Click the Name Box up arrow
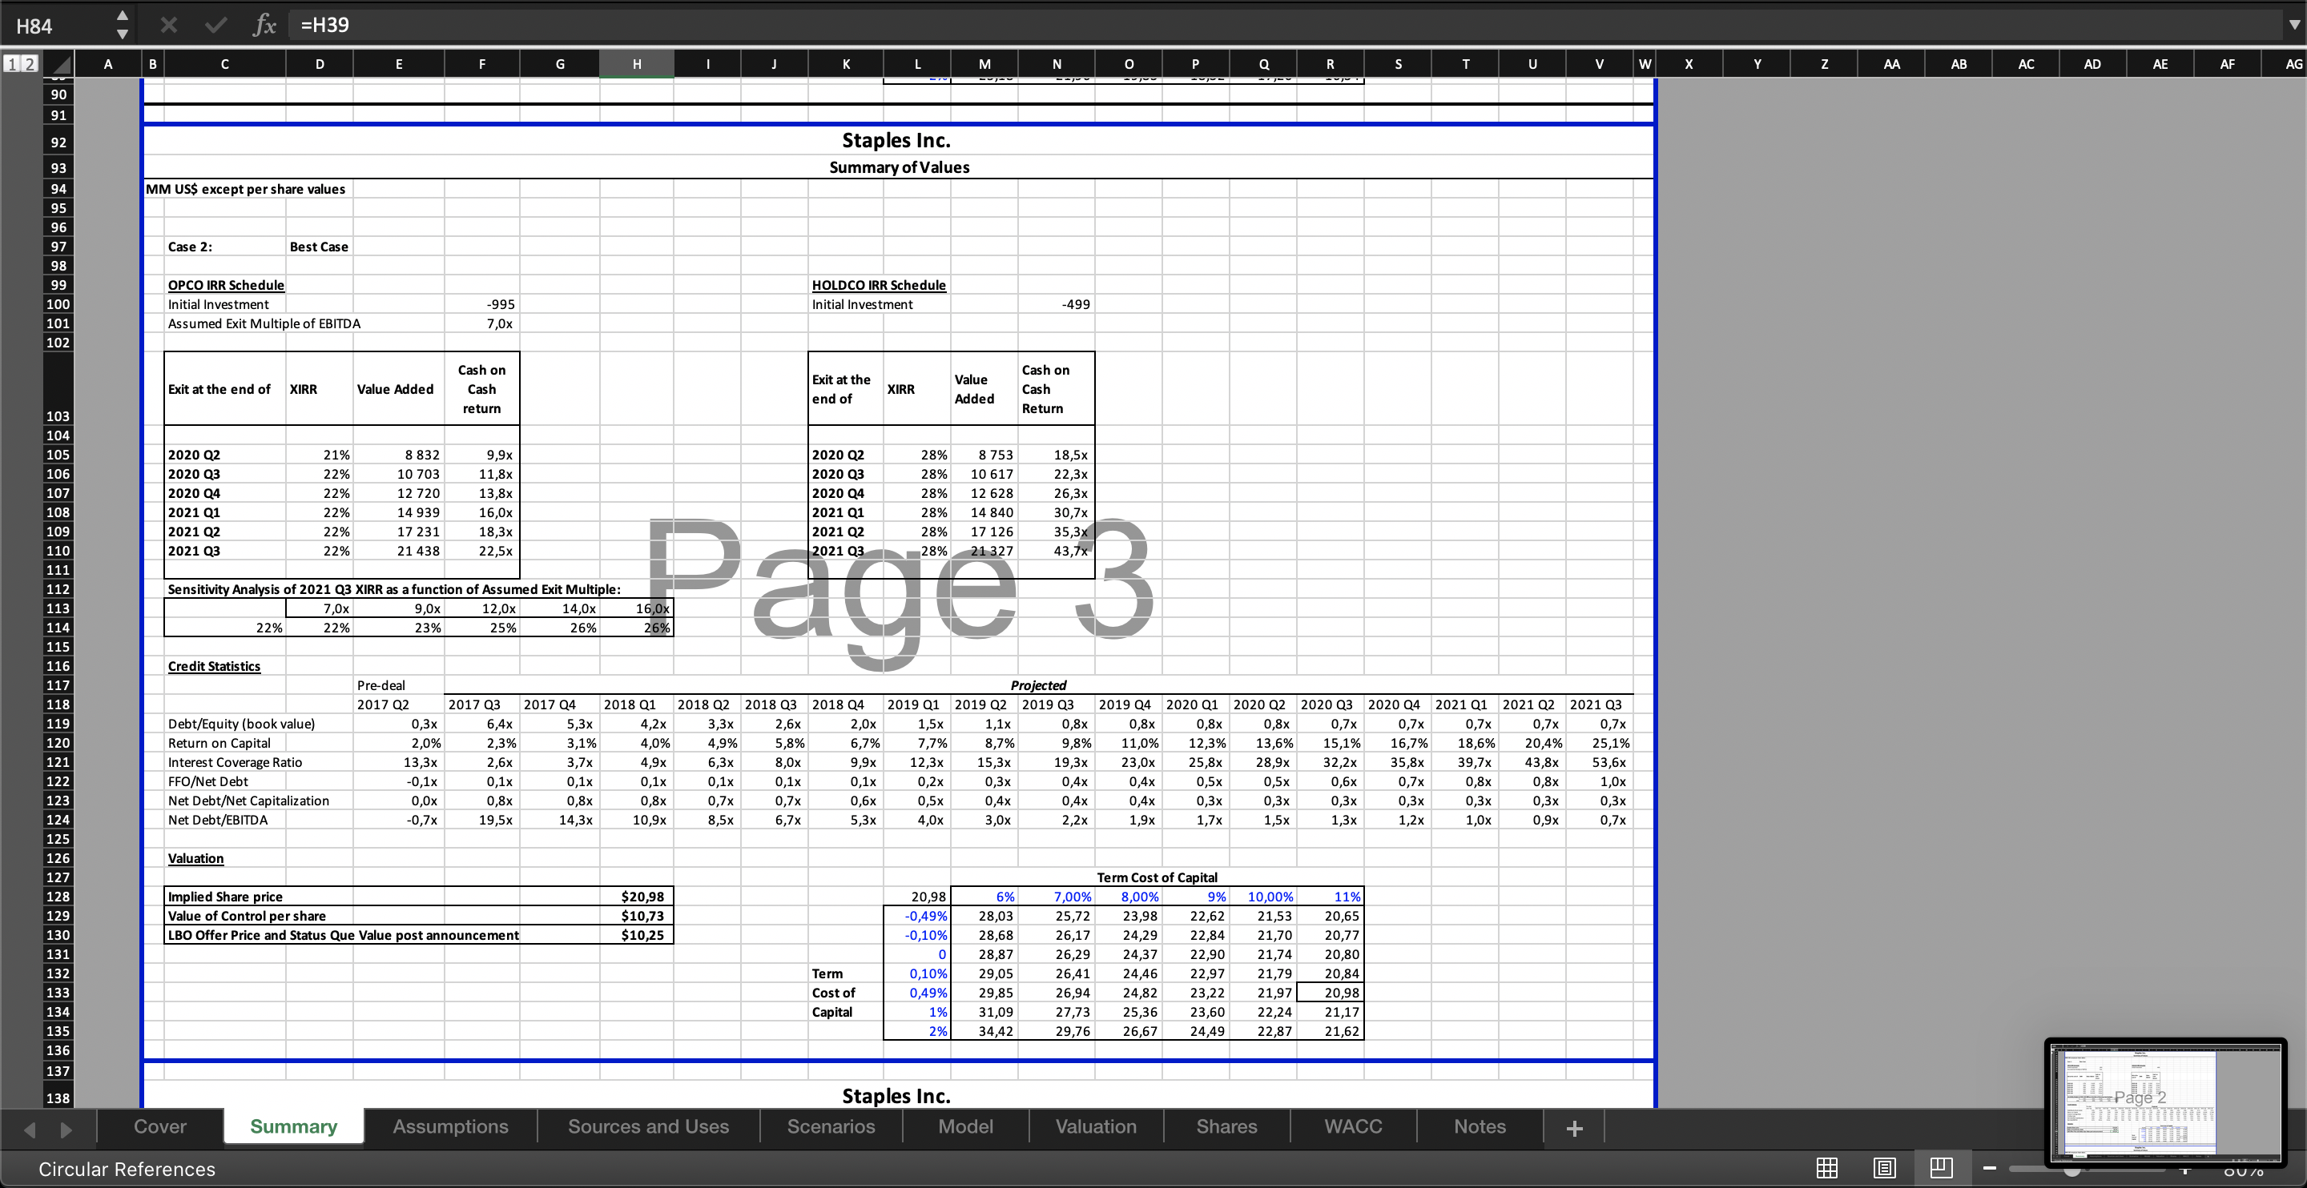 tap(123, 15)
